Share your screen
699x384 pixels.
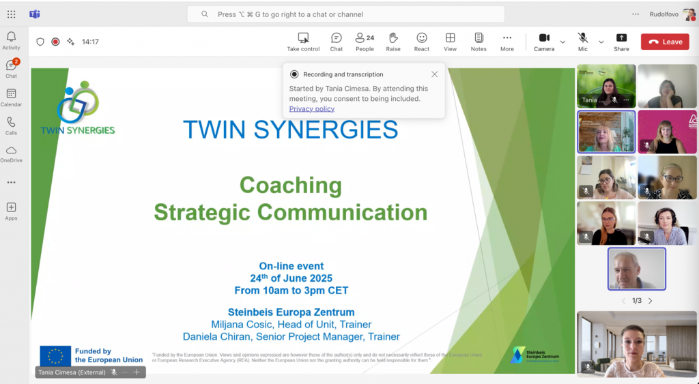point(621,42)
